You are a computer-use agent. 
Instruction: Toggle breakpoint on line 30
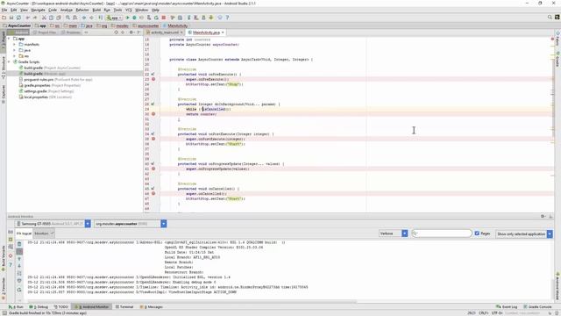pos(153,114)
